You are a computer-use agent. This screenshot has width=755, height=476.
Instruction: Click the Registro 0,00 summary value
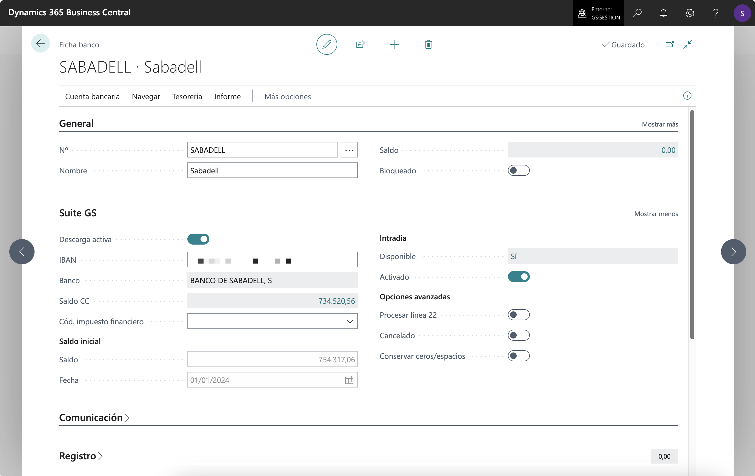pyautogui.click(x=664, y=456)
